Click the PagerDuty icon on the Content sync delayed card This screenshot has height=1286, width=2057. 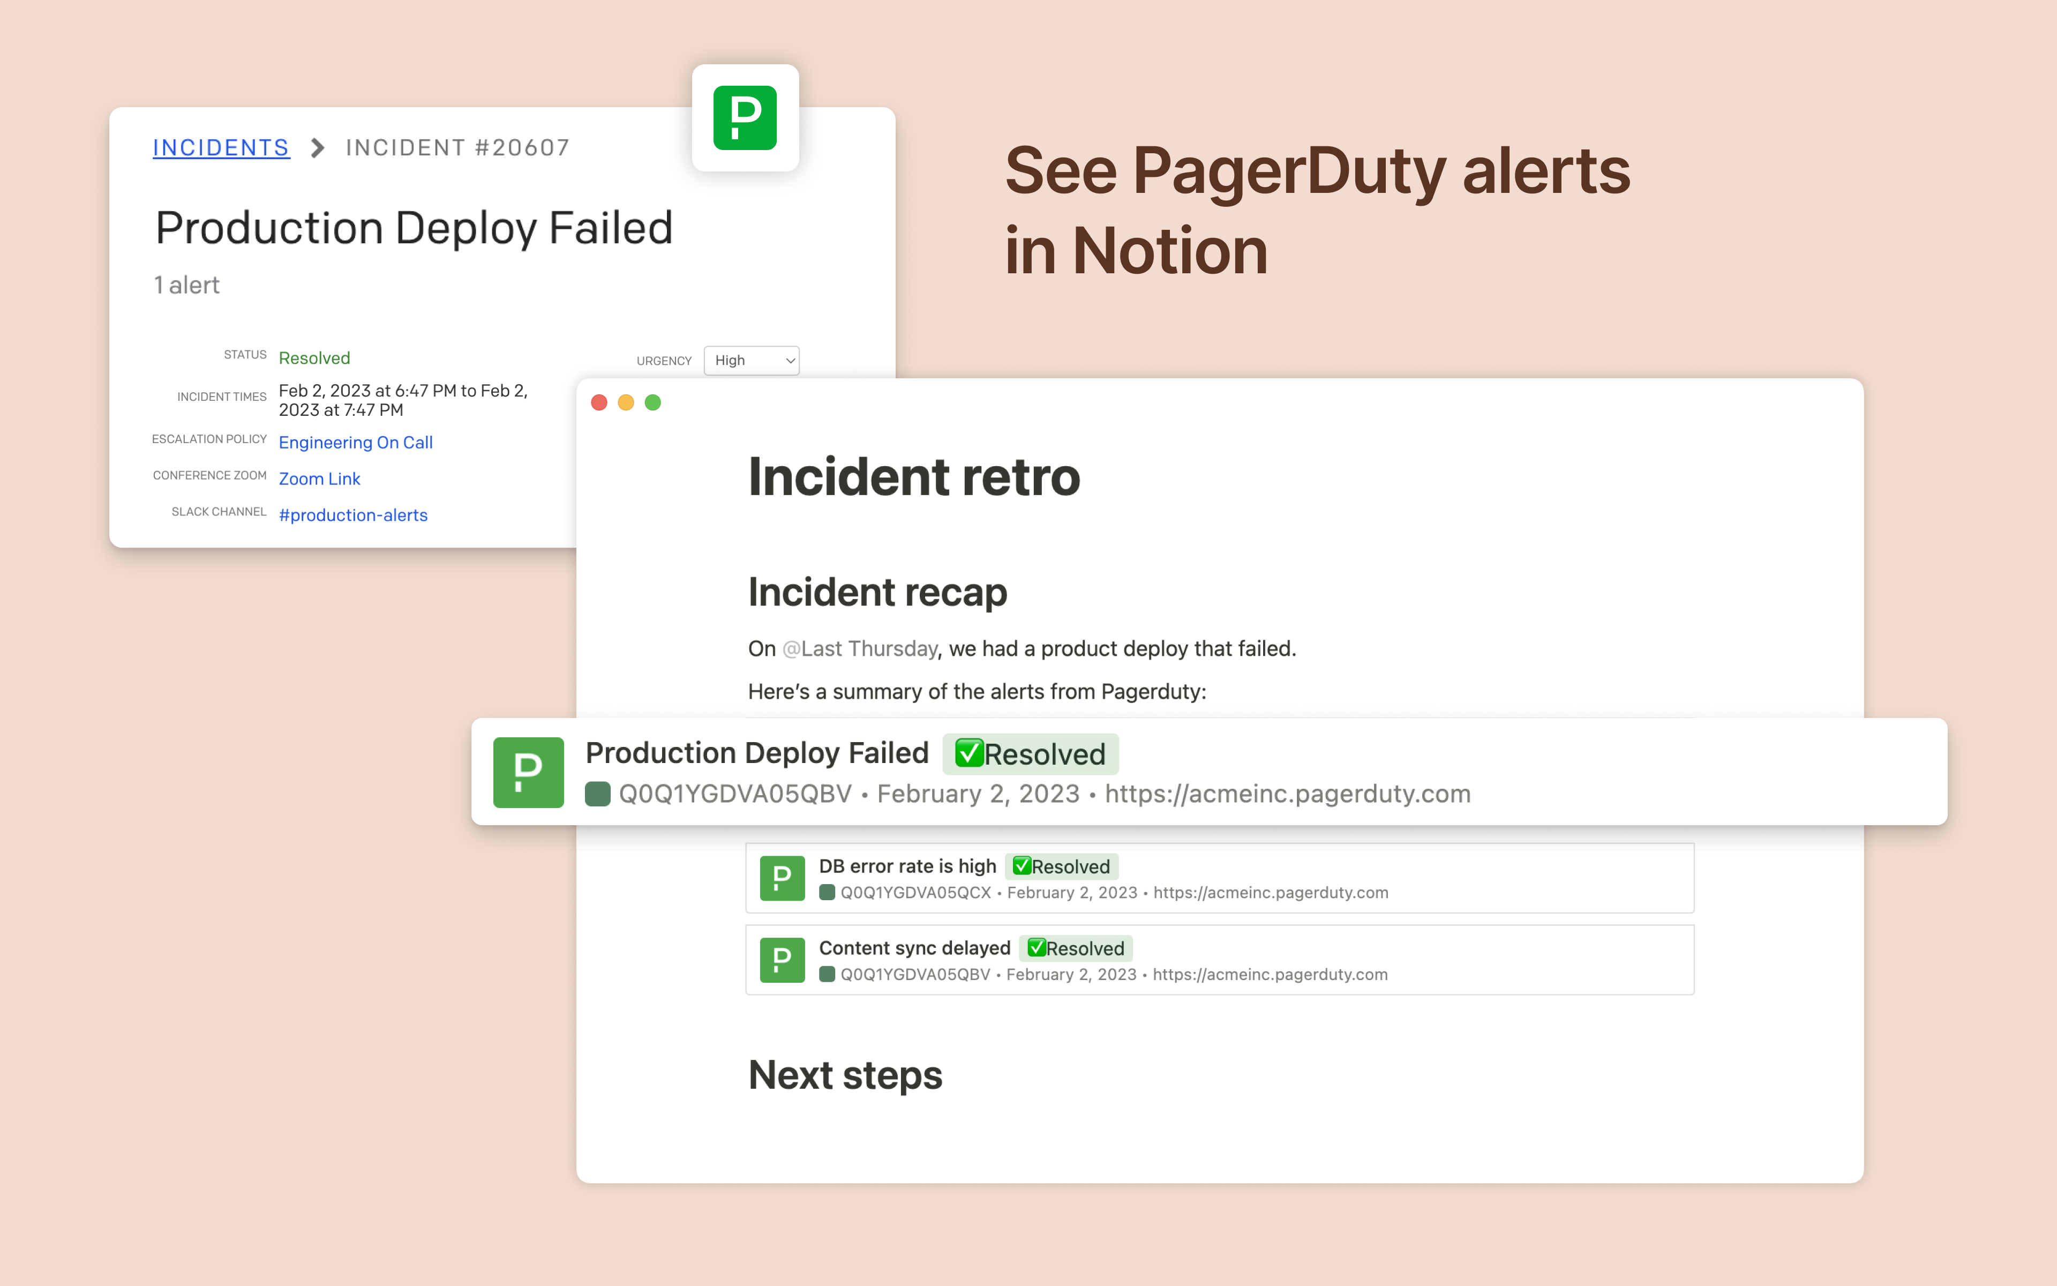pos(782,960)
